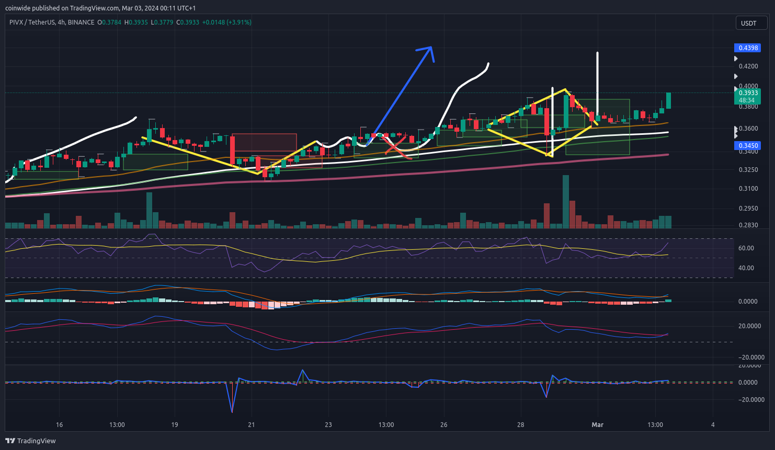Click the 0.2830 price scale value
The height and width of the screenshot is (450, 775).
click(x=748, y=225)
